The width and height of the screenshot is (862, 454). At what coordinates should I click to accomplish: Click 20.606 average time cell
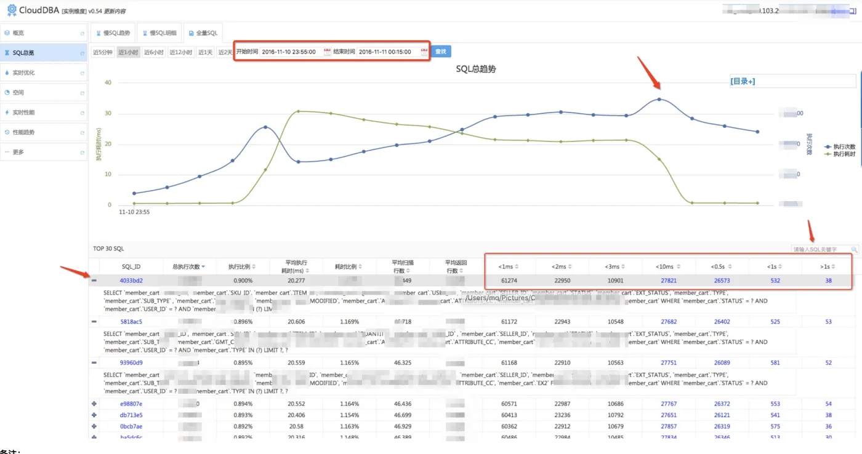pyautogui.click(x=296, y=322)
